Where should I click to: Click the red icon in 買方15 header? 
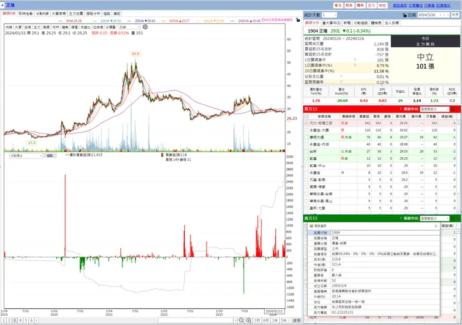pos(453,109)
